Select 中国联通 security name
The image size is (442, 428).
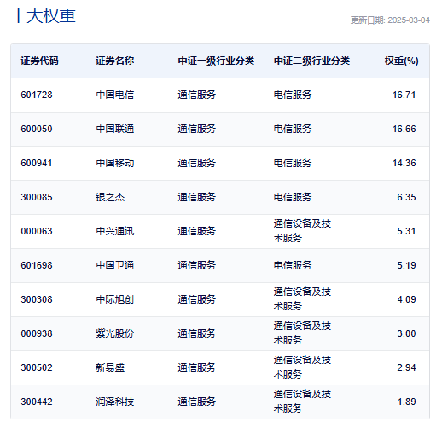pyautogui.click(x=115, y=129)
